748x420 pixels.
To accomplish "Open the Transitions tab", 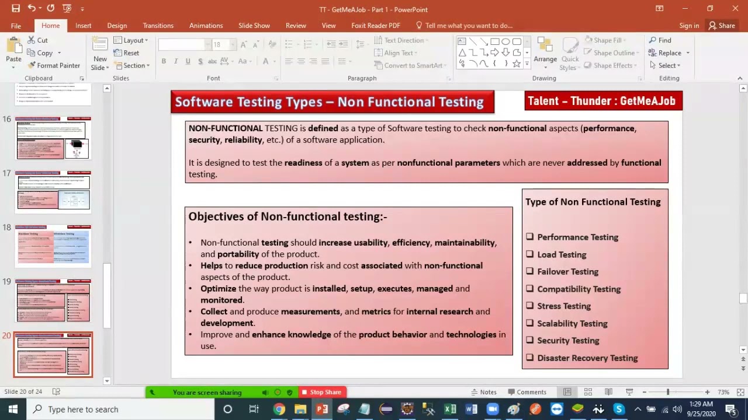I will 158,26.
